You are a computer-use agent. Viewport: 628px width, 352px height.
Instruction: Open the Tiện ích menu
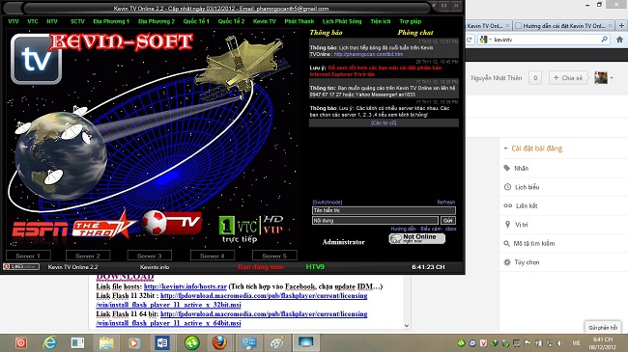(x=380, y=21)
